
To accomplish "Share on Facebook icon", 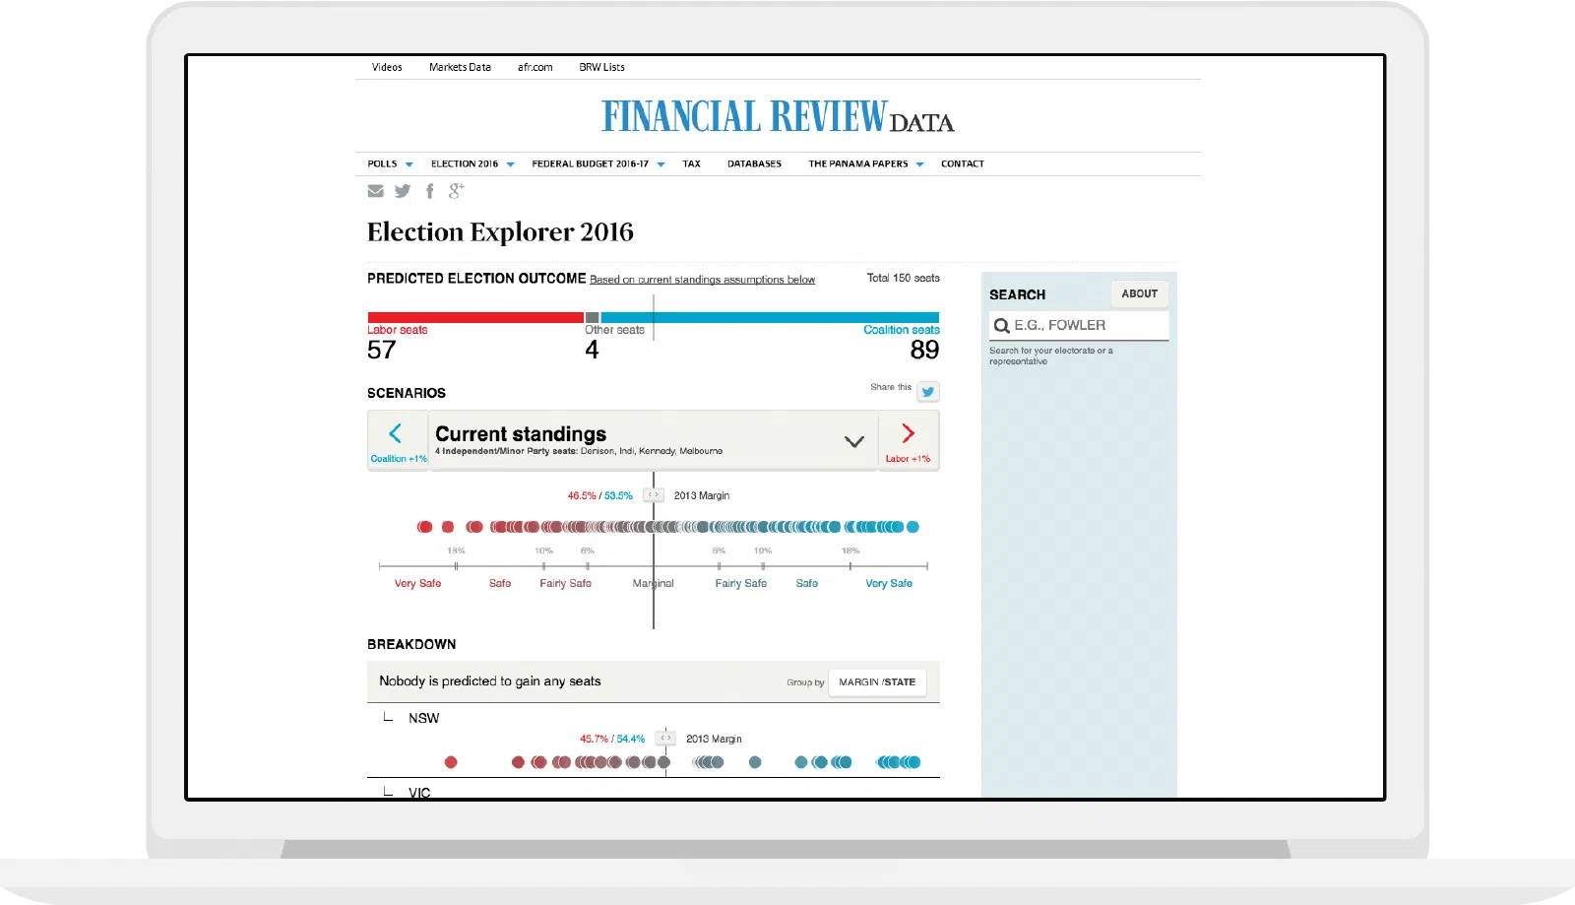I will point(429,191).
